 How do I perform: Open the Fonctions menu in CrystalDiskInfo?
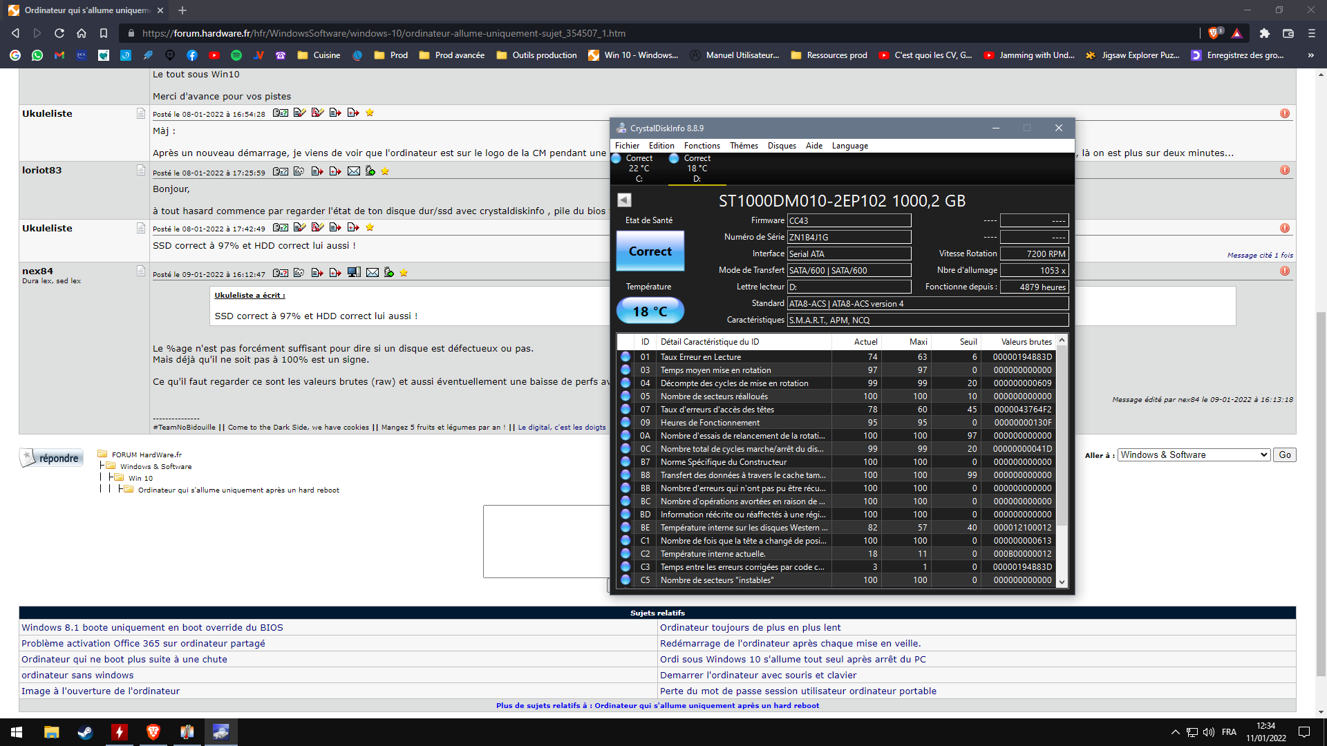(x=702, y=146)
